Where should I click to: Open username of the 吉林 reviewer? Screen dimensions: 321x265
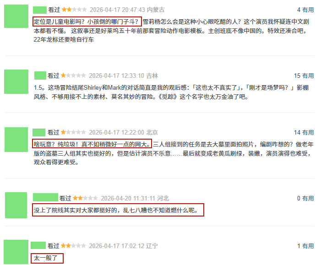tap(40, 76)
